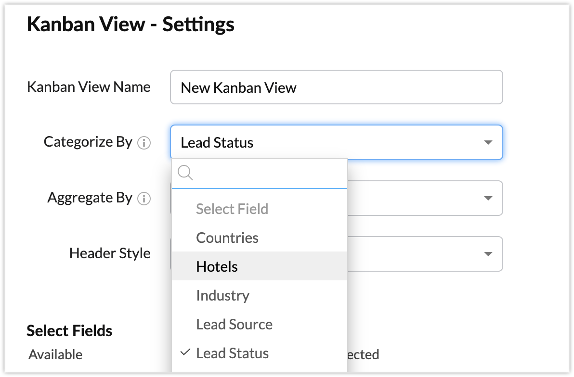Image resolution: width=574 pixels, height=377 pixels.
Task: Click the magnifier icon in dropdown search
Action: (185, 173)
